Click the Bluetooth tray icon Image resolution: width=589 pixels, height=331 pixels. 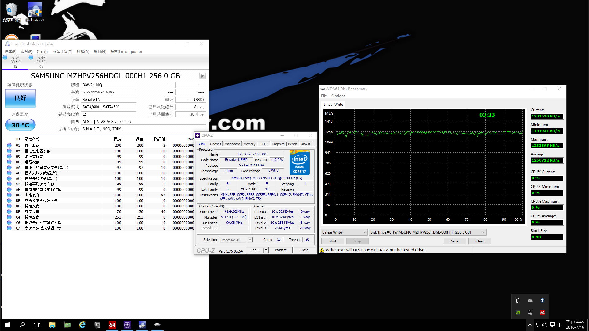542,300
